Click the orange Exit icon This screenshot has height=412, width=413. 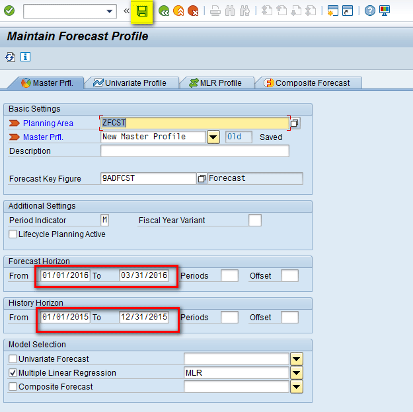(178, 11)
